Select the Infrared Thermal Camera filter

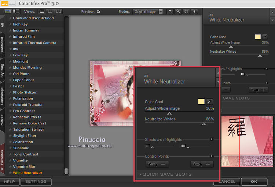point(34,43)
